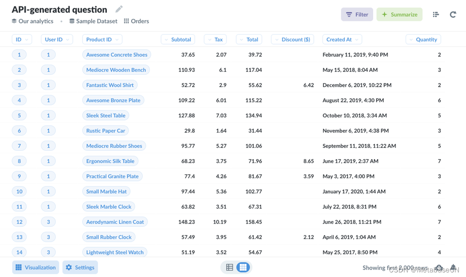Open Subtotal column header menu

coord(178,39)
